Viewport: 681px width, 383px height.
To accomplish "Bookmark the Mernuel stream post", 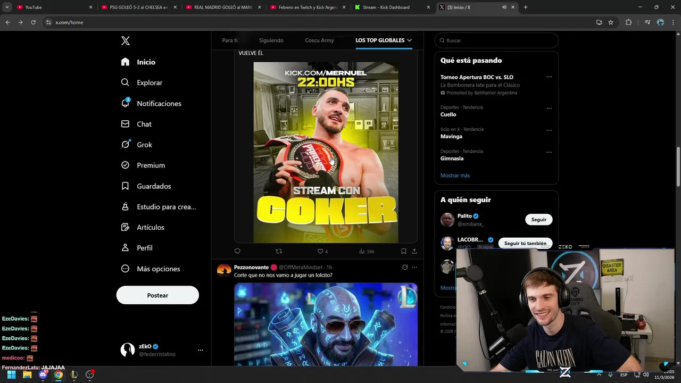I will pos(403,251).
